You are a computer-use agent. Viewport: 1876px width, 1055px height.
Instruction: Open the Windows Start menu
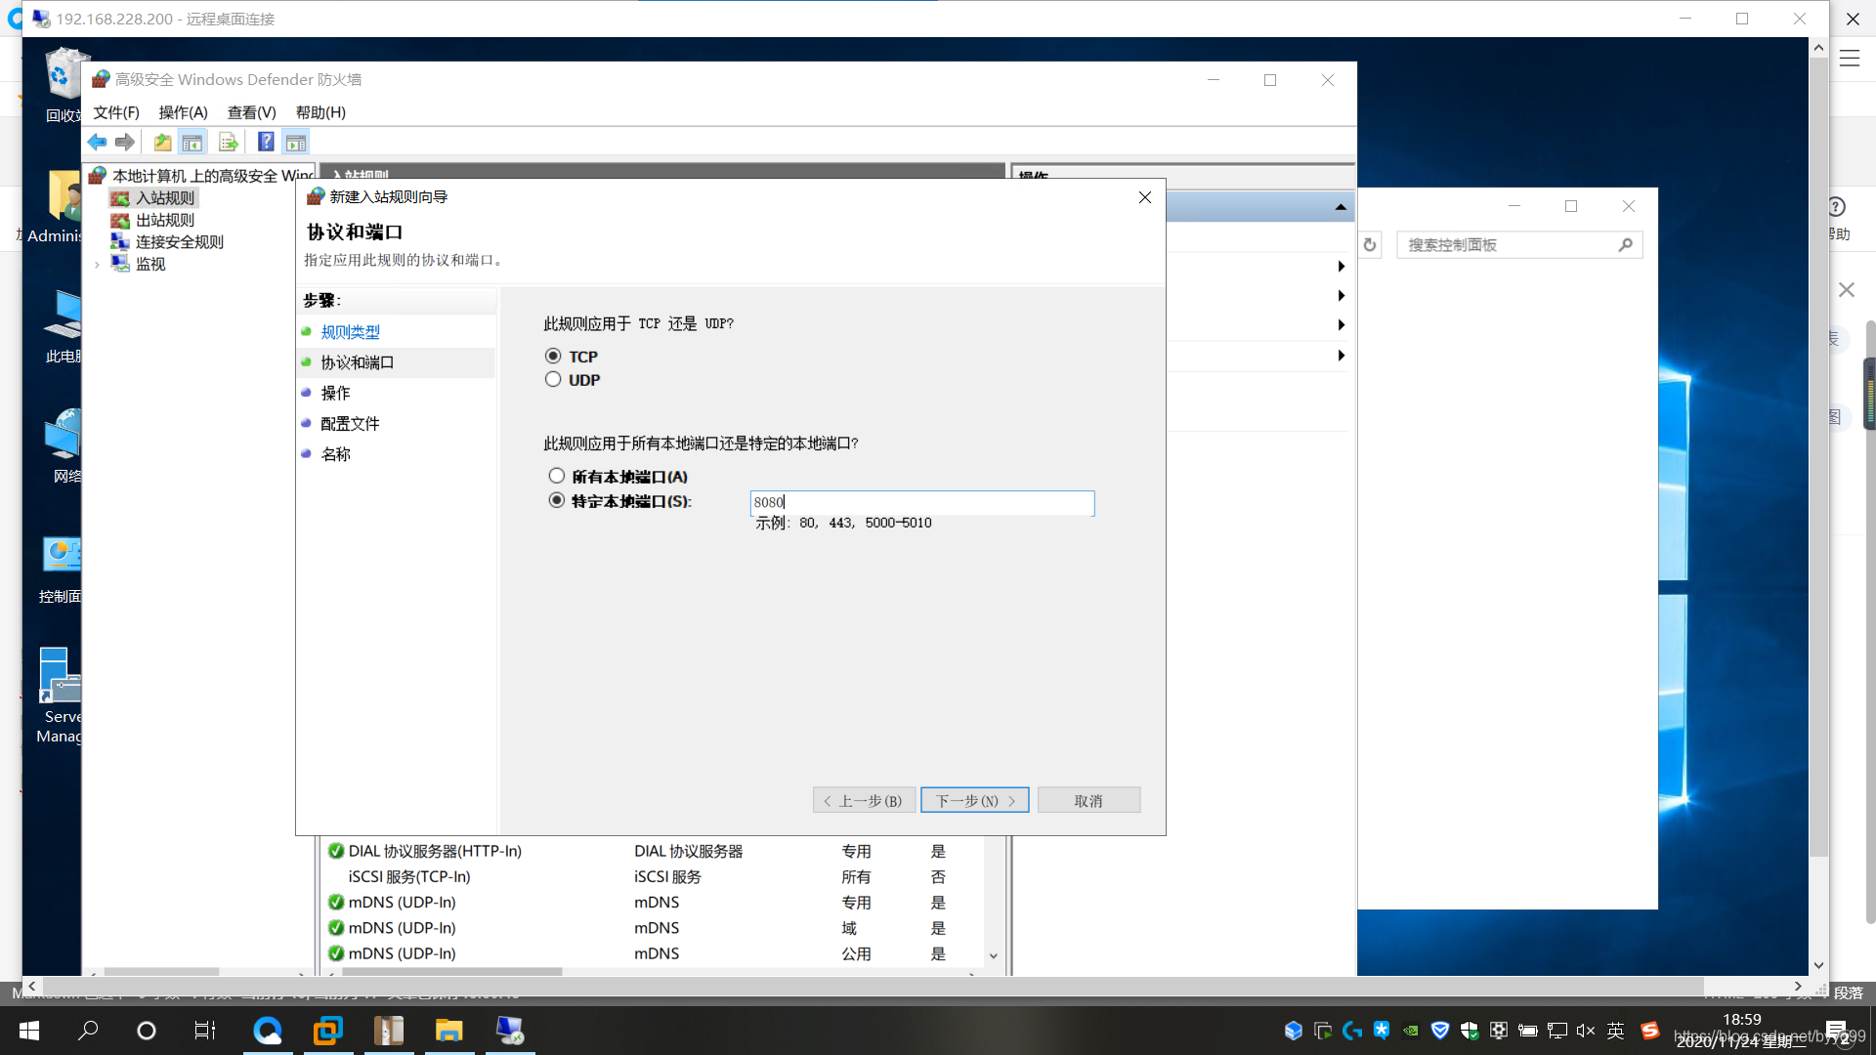tap(29, 1031)
